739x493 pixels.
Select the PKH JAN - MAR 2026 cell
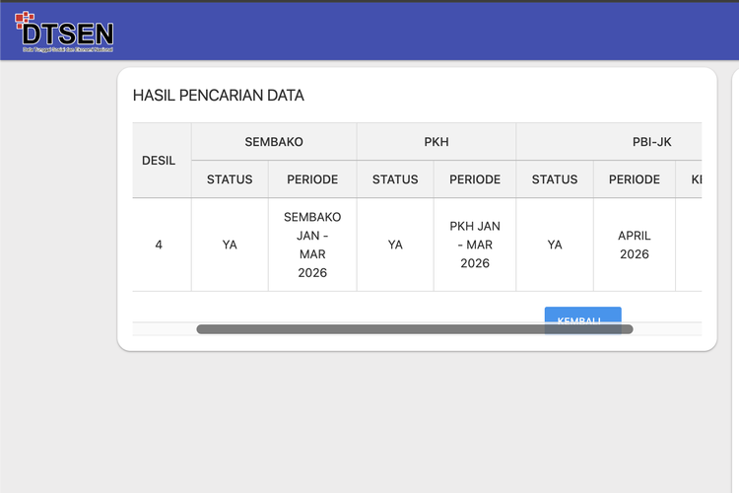pyautogui.click(x=475, y=245)
